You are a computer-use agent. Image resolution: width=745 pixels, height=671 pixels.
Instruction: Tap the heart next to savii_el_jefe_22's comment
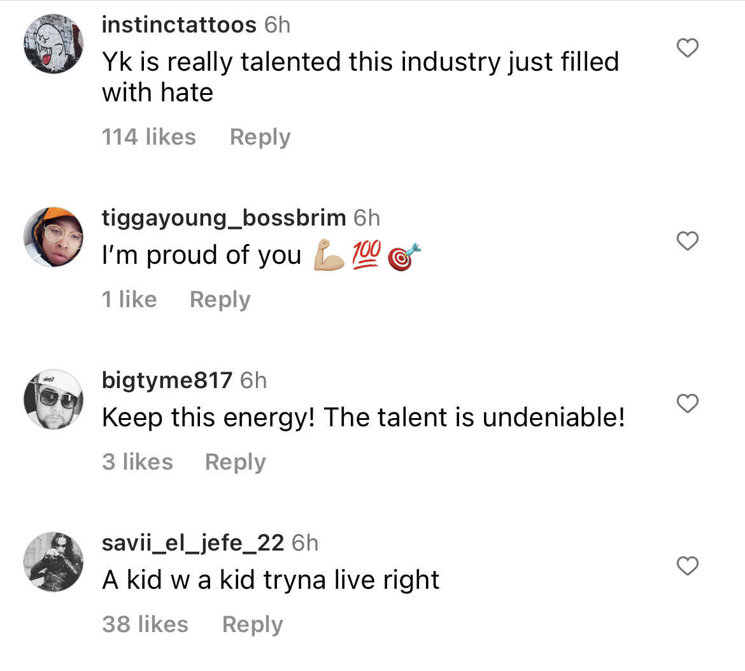[687, 566]
